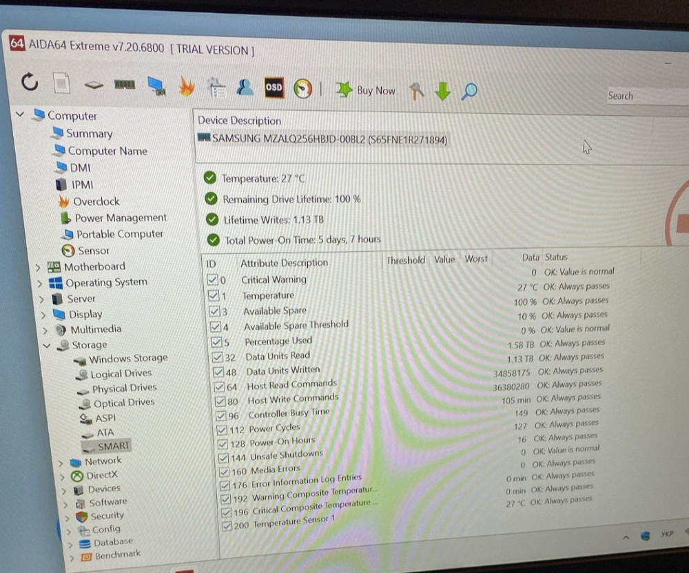Expand the Network tree node
The width and height of the screenshot is (689, 573).
point(61,461)
